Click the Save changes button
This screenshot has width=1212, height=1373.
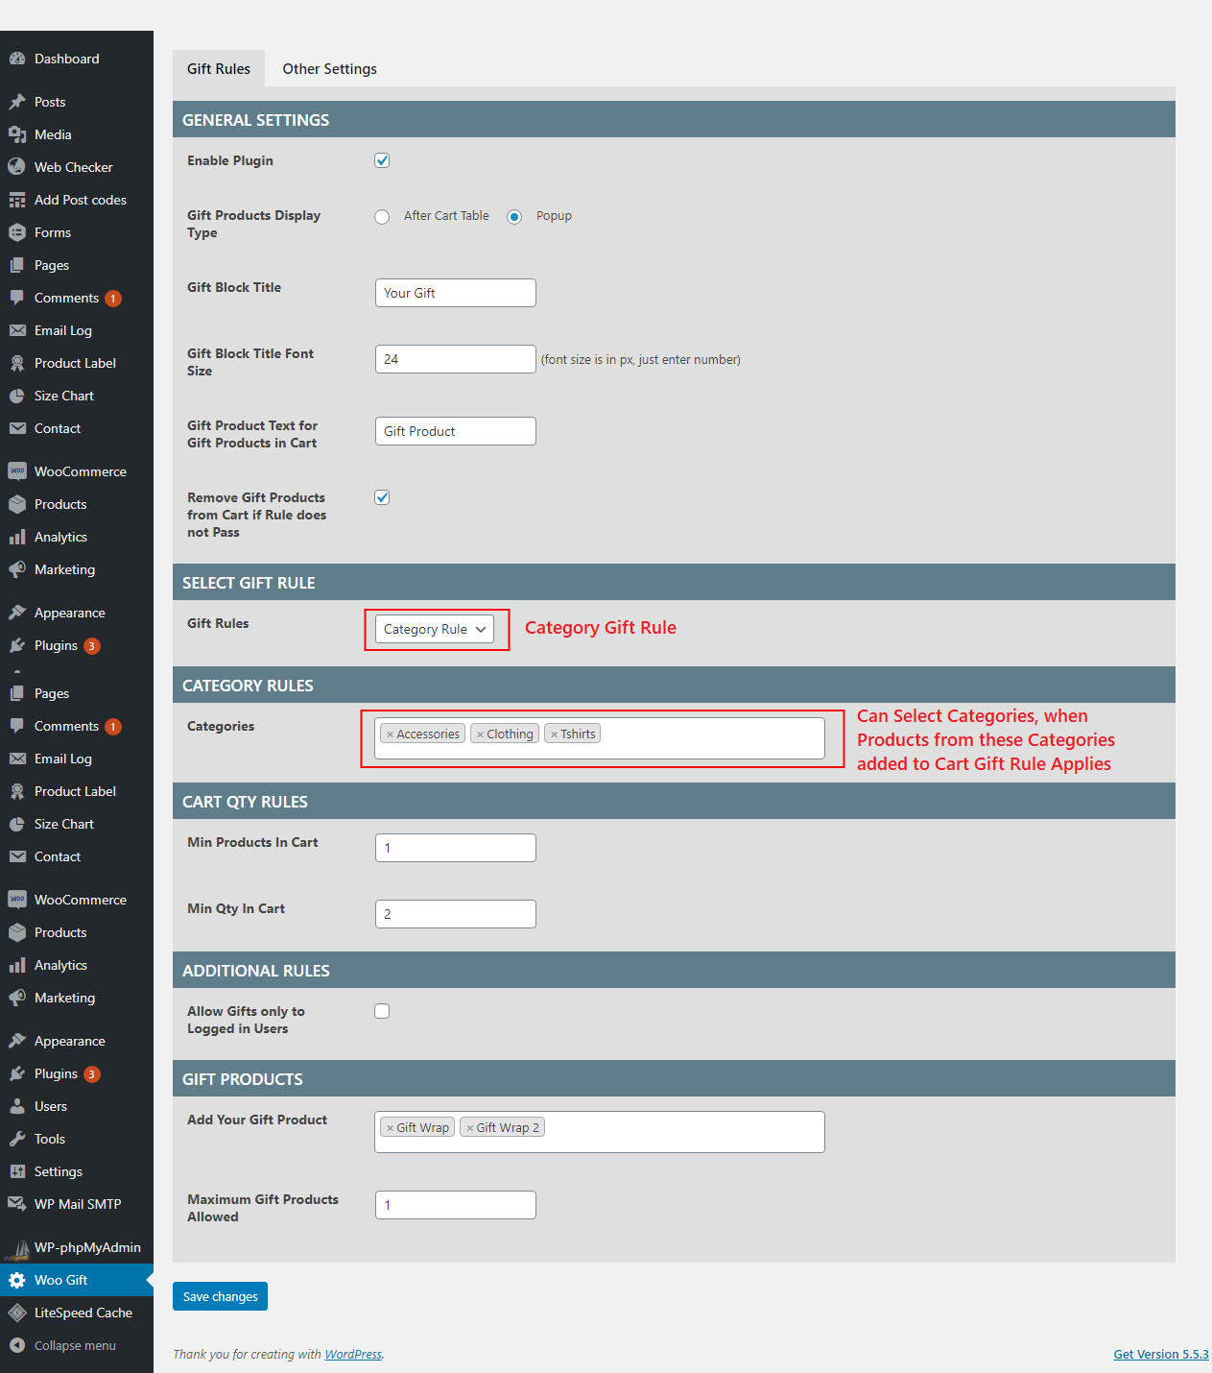(x=220, y=1296)
